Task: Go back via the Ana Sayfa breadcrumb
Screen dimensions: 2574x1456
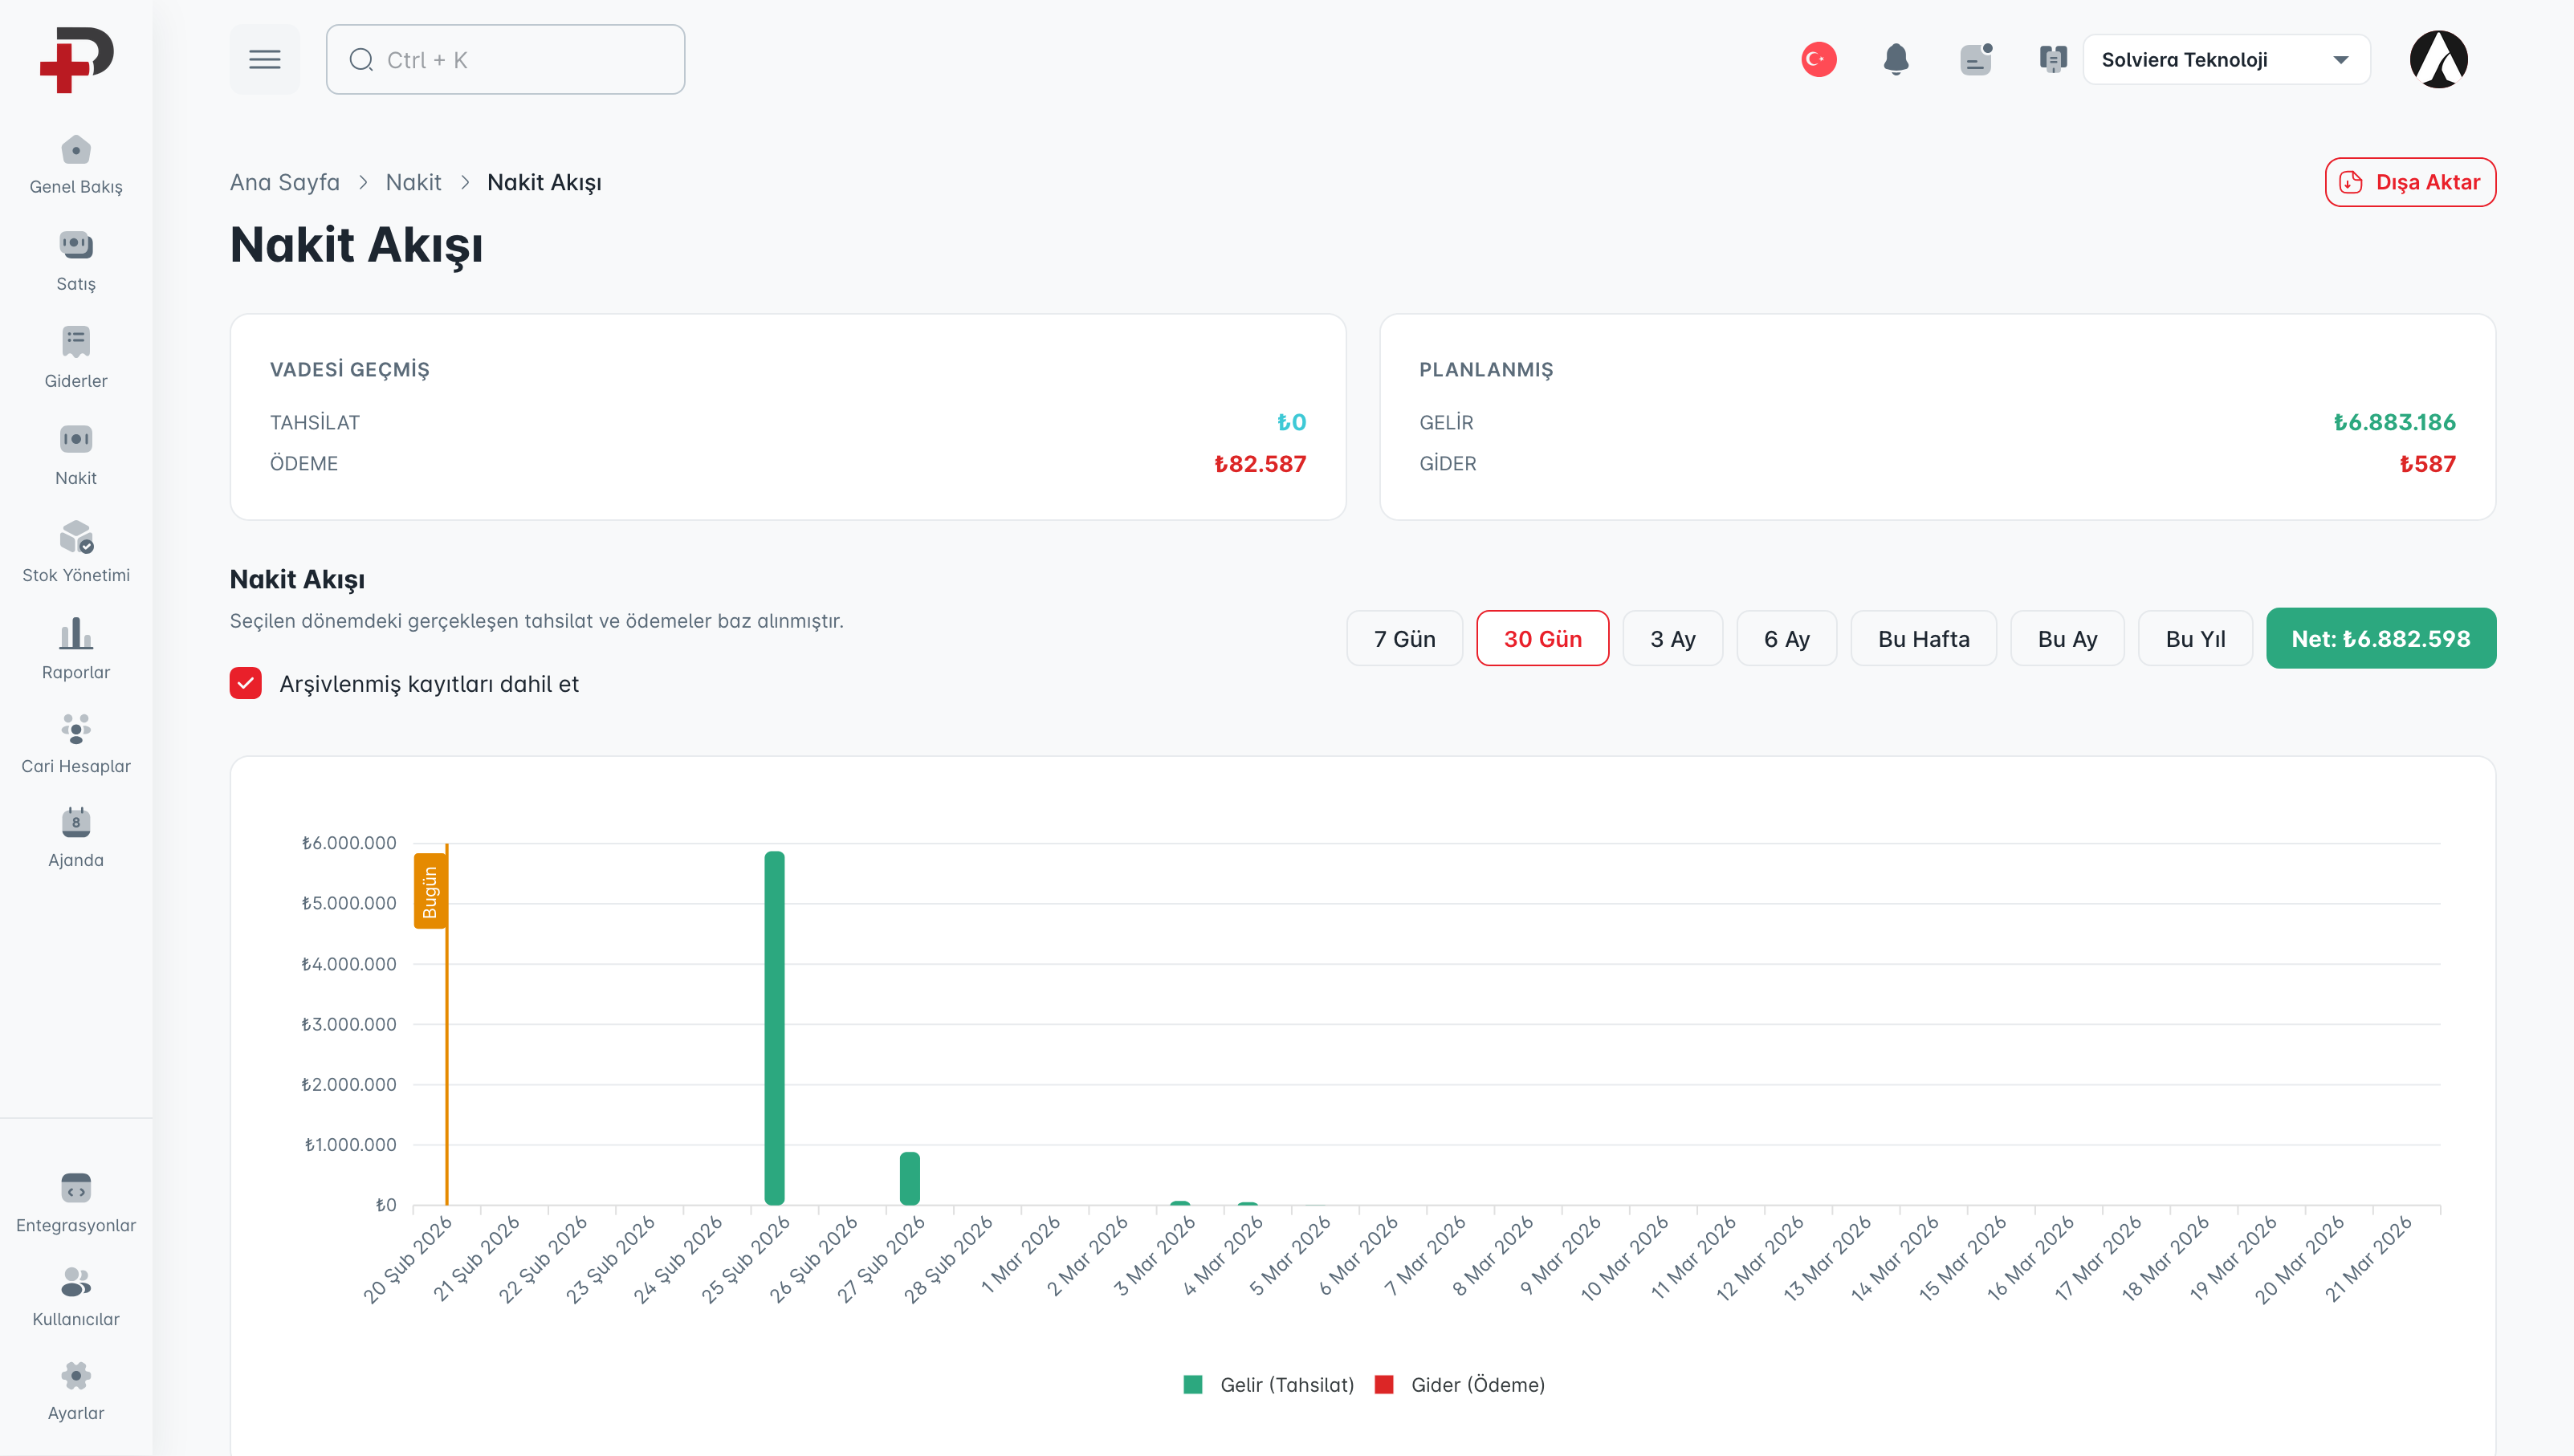Action: pyautogui.click(x=284, y=182)
